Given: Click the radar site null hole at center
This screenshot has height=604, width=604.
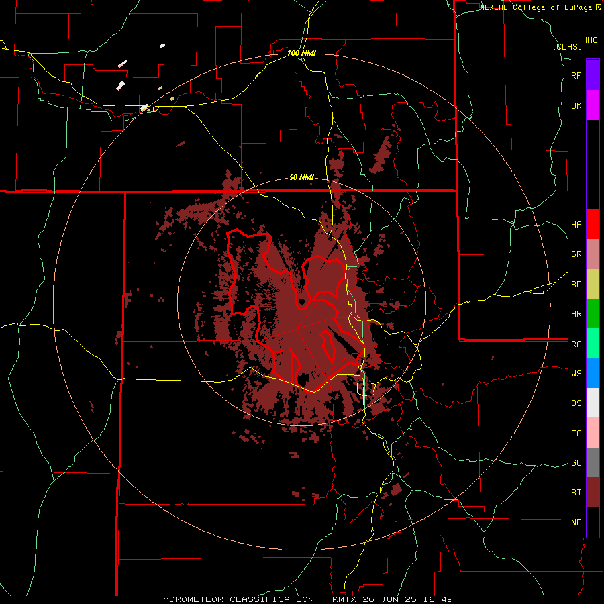Looking at the screenshot, I should (x=301, y=301).
